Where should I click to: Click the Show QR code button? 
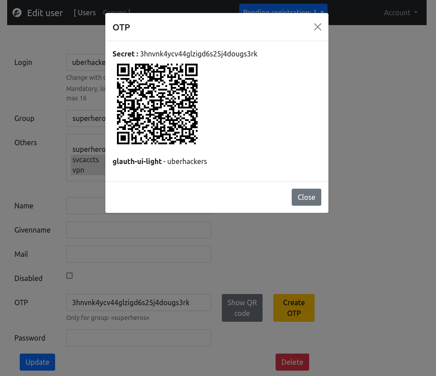tap(242, 308)
